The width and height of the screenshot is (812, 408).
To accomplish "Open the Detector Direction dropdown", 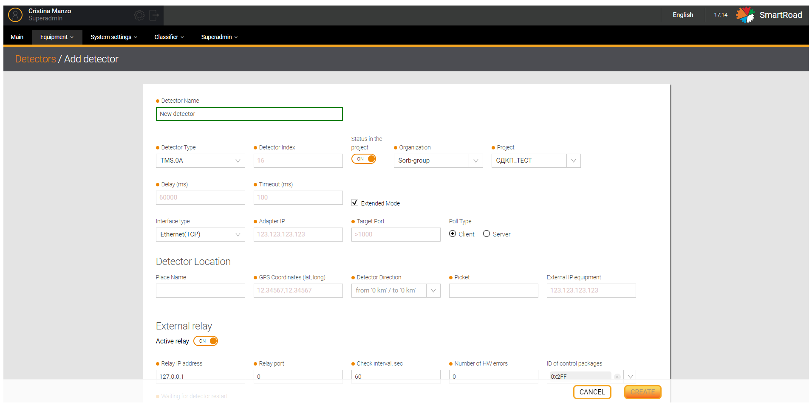I will (396, 290).
